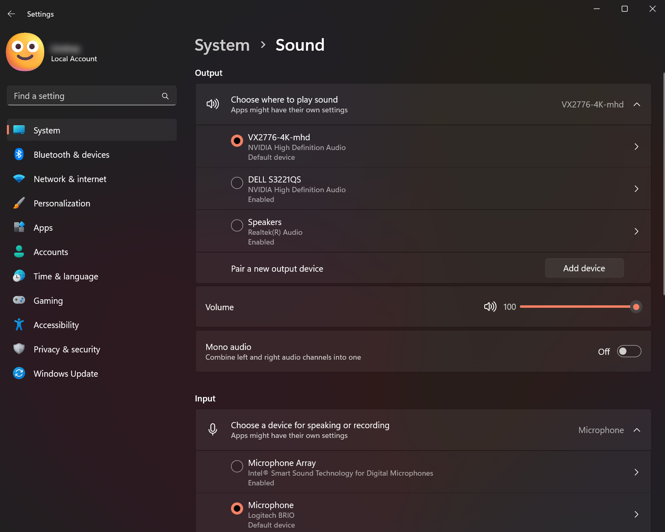
Task: Collapse the Choose where to play sound section
Action: point(637,104)
